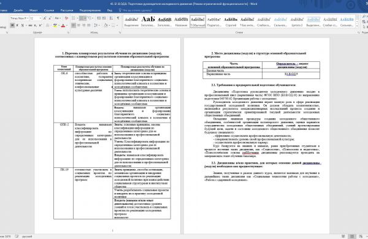Open the Рецензирование ribbon tab
The width and height of the screenshot is (368, 239).
pos(90,10)
